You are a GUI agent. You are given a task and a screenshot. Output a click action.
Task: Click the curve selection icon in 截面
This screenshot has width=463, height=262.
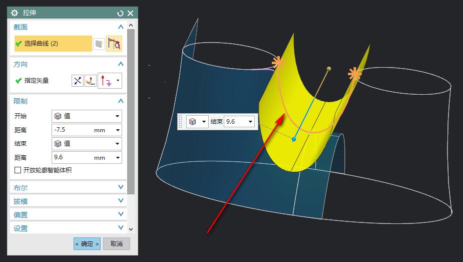pyautogui.click(x=114, y=44)
